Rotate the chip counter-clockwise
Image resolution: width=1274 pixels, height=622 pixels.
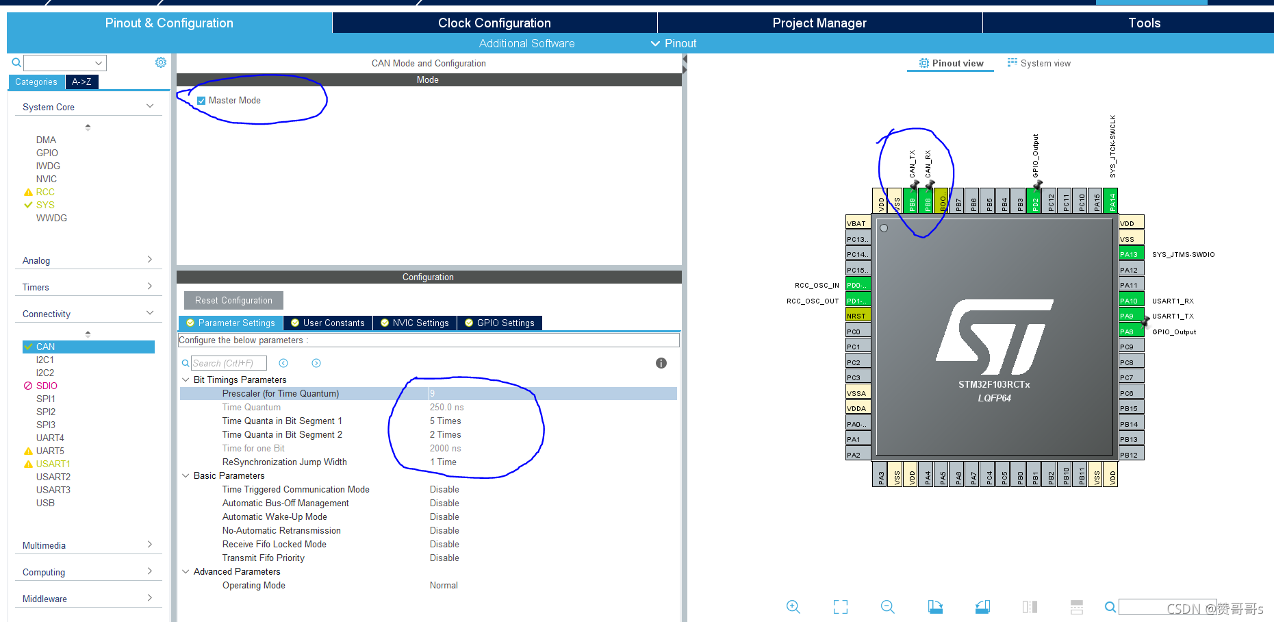point(982,606)
